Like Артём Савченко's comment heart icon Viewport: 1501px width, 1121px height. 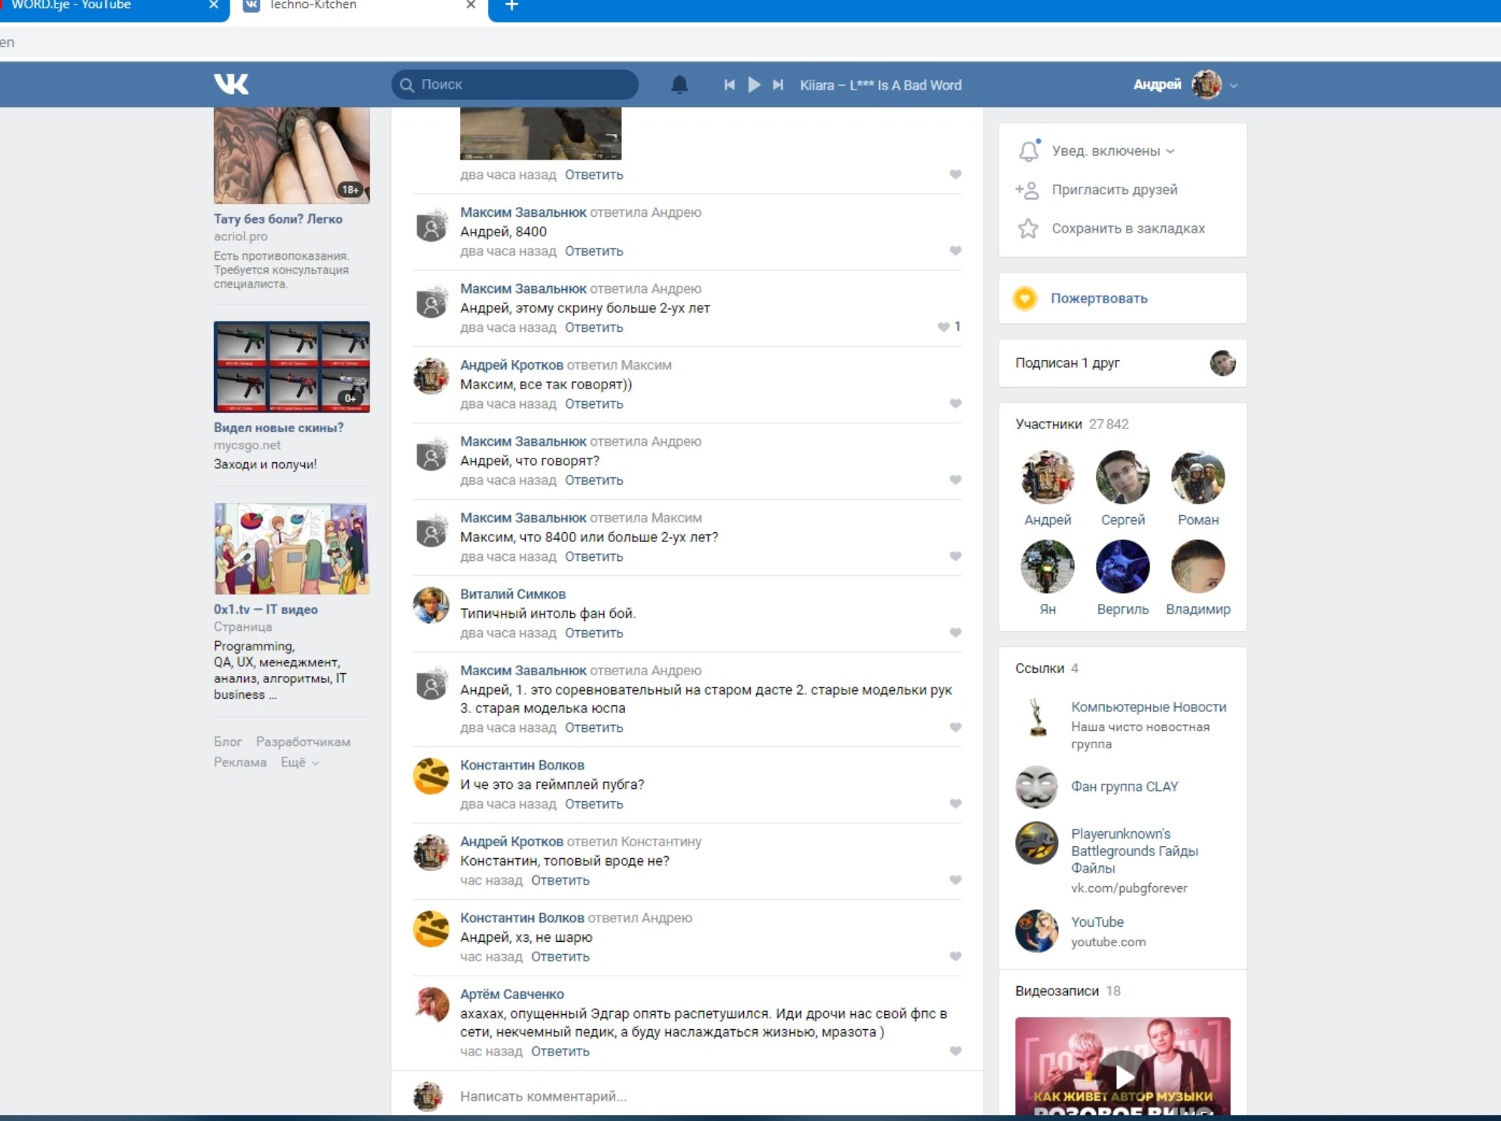(955, 1051)
